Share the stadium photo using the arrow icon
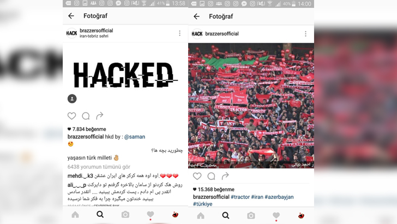Screen dimensions: 397x224 225,176
